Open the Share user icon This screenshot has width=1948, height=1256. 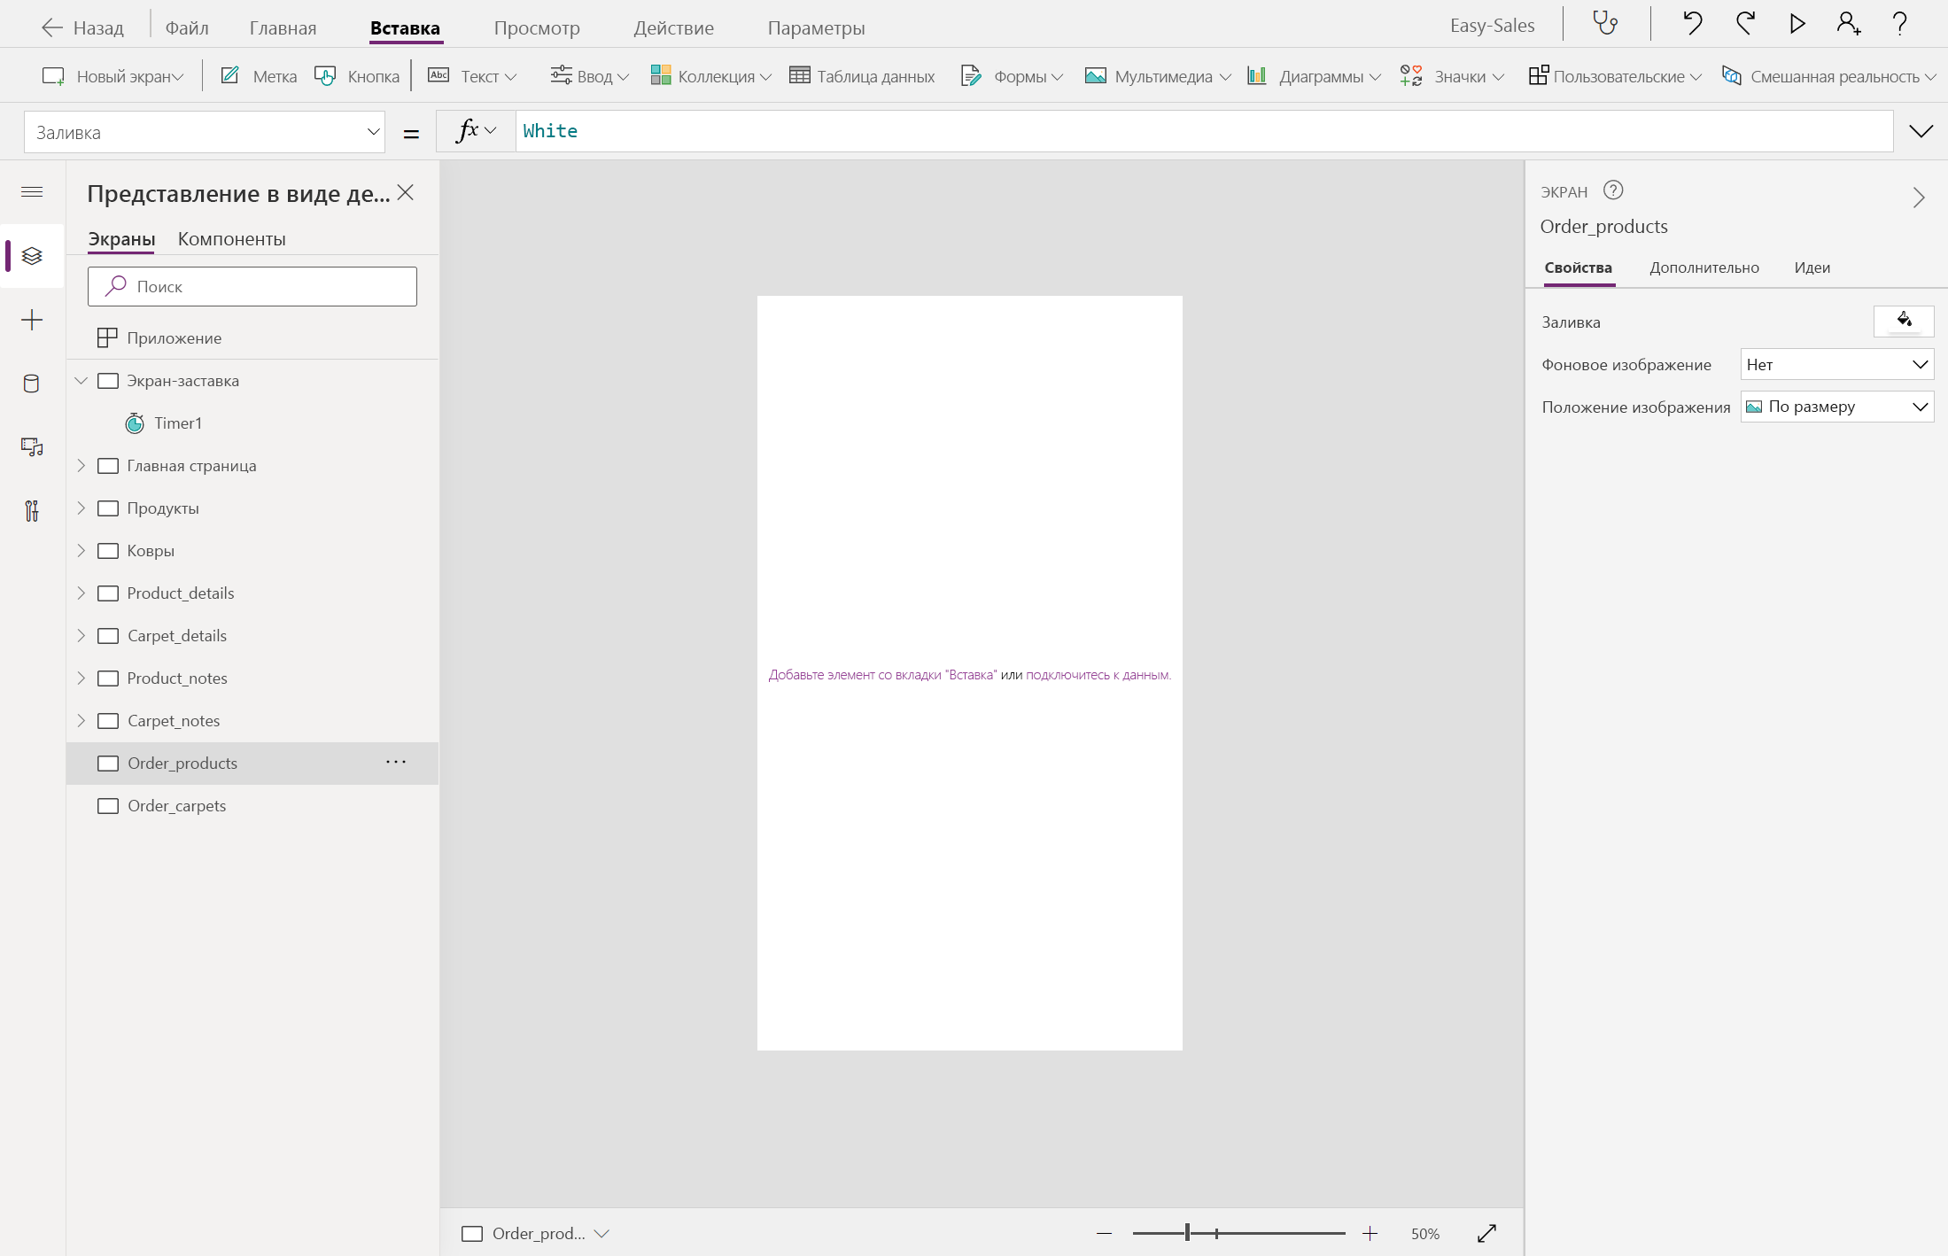pos(1848,24)
